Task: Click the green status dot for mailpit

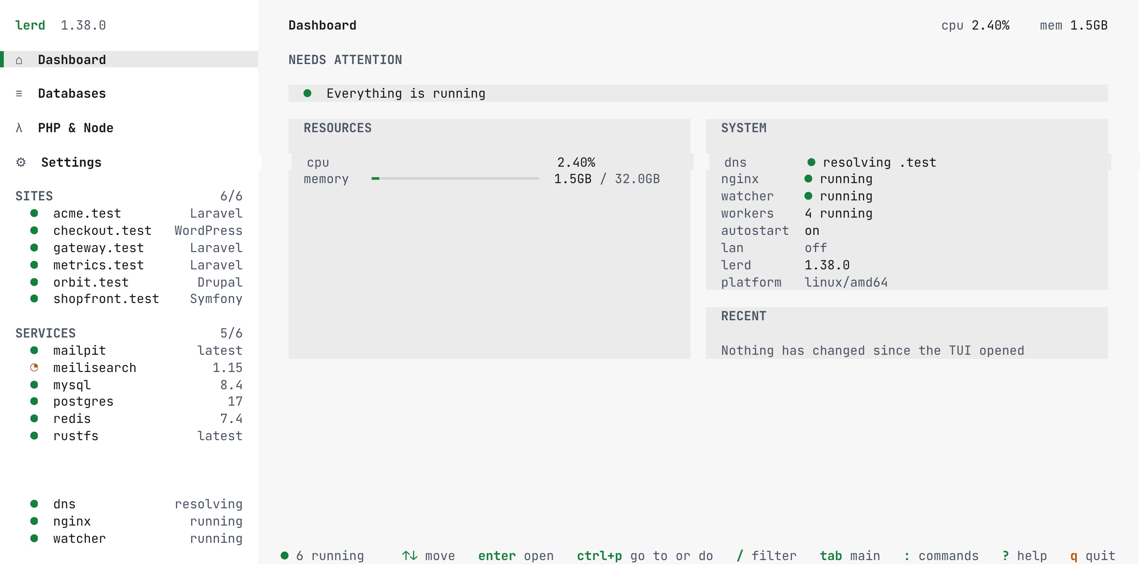Action: (x=34, y=351)
